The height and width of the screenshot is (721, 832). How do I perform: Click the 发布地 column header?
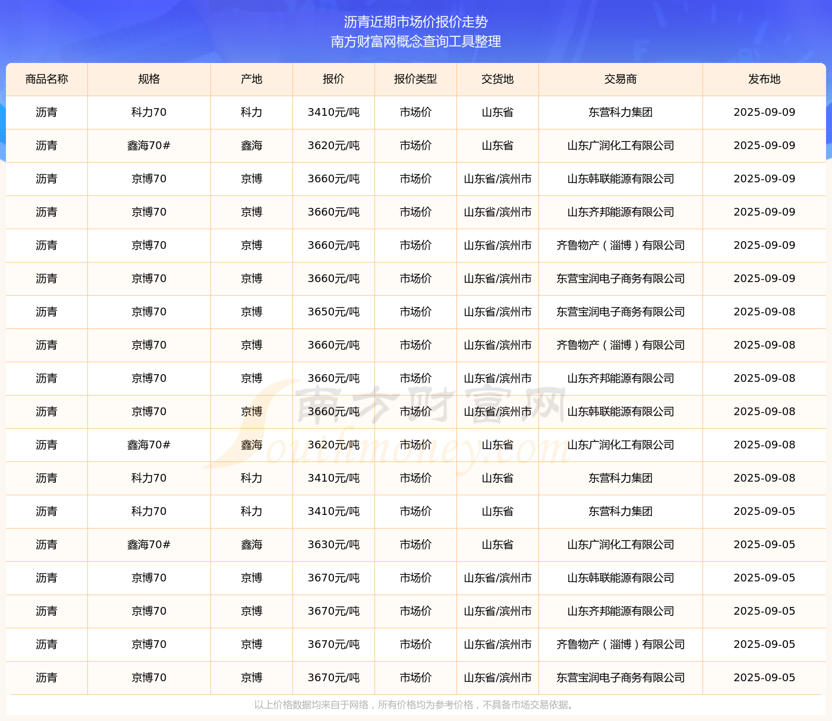coord(764,79)
